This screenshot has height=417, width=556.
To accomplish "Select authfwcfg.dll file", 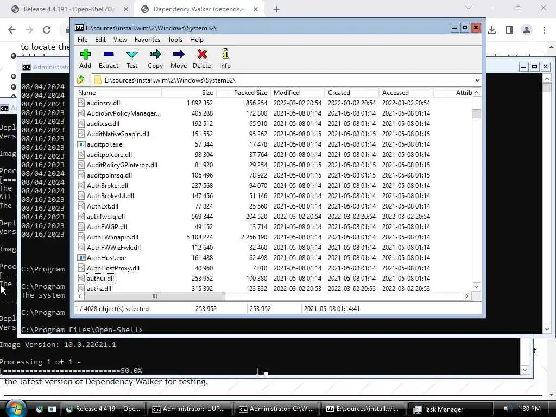I will pyautogui.click(x=106, y=216).
